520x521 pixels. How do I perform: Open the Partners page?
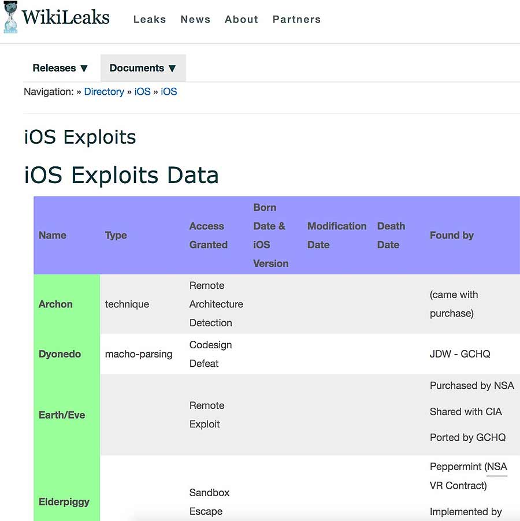click(297, 19)
